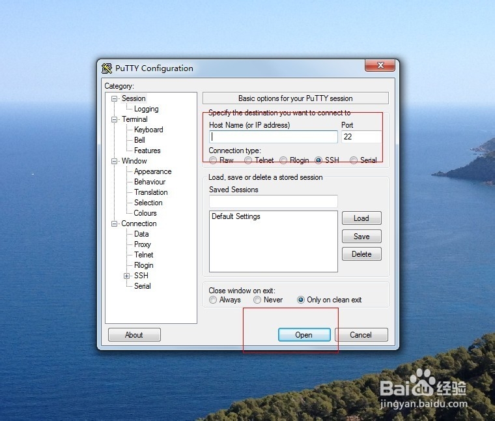Viewport: 495px width, 421px height.
Task: Open the Behaviour settings category
Action: [150, 182]
